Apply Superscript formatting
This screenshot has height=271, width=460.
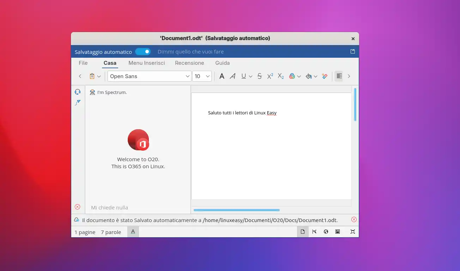point(270,76)
